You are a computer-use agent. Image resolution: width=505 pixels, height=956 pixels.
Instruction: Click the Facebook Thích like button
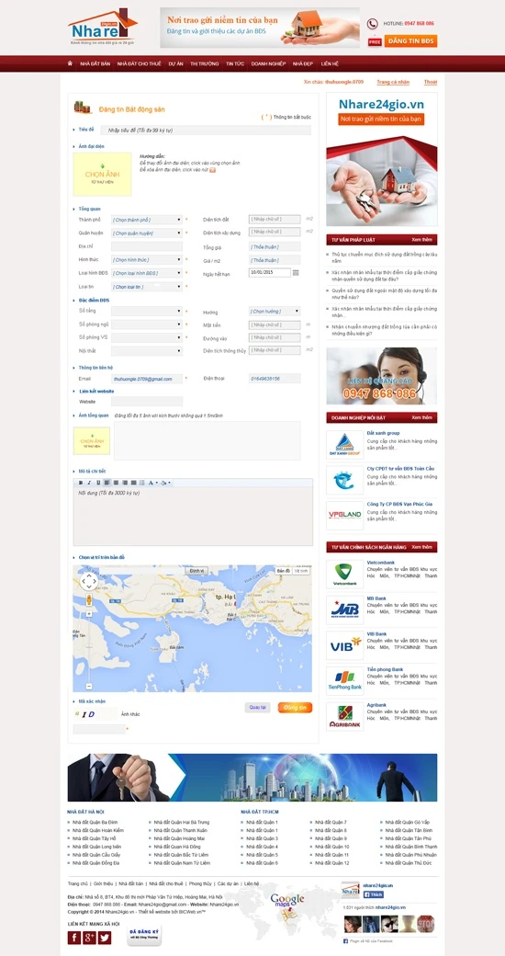tap(374, 894)
